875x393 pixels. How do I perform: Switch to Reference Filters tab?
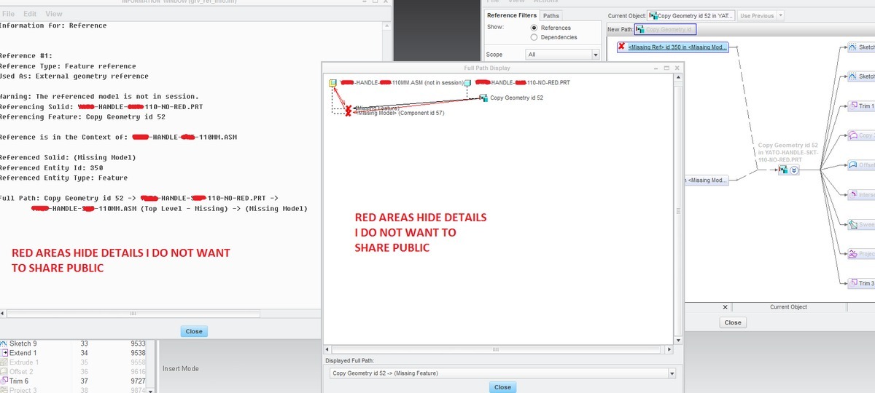coord(512,15)
